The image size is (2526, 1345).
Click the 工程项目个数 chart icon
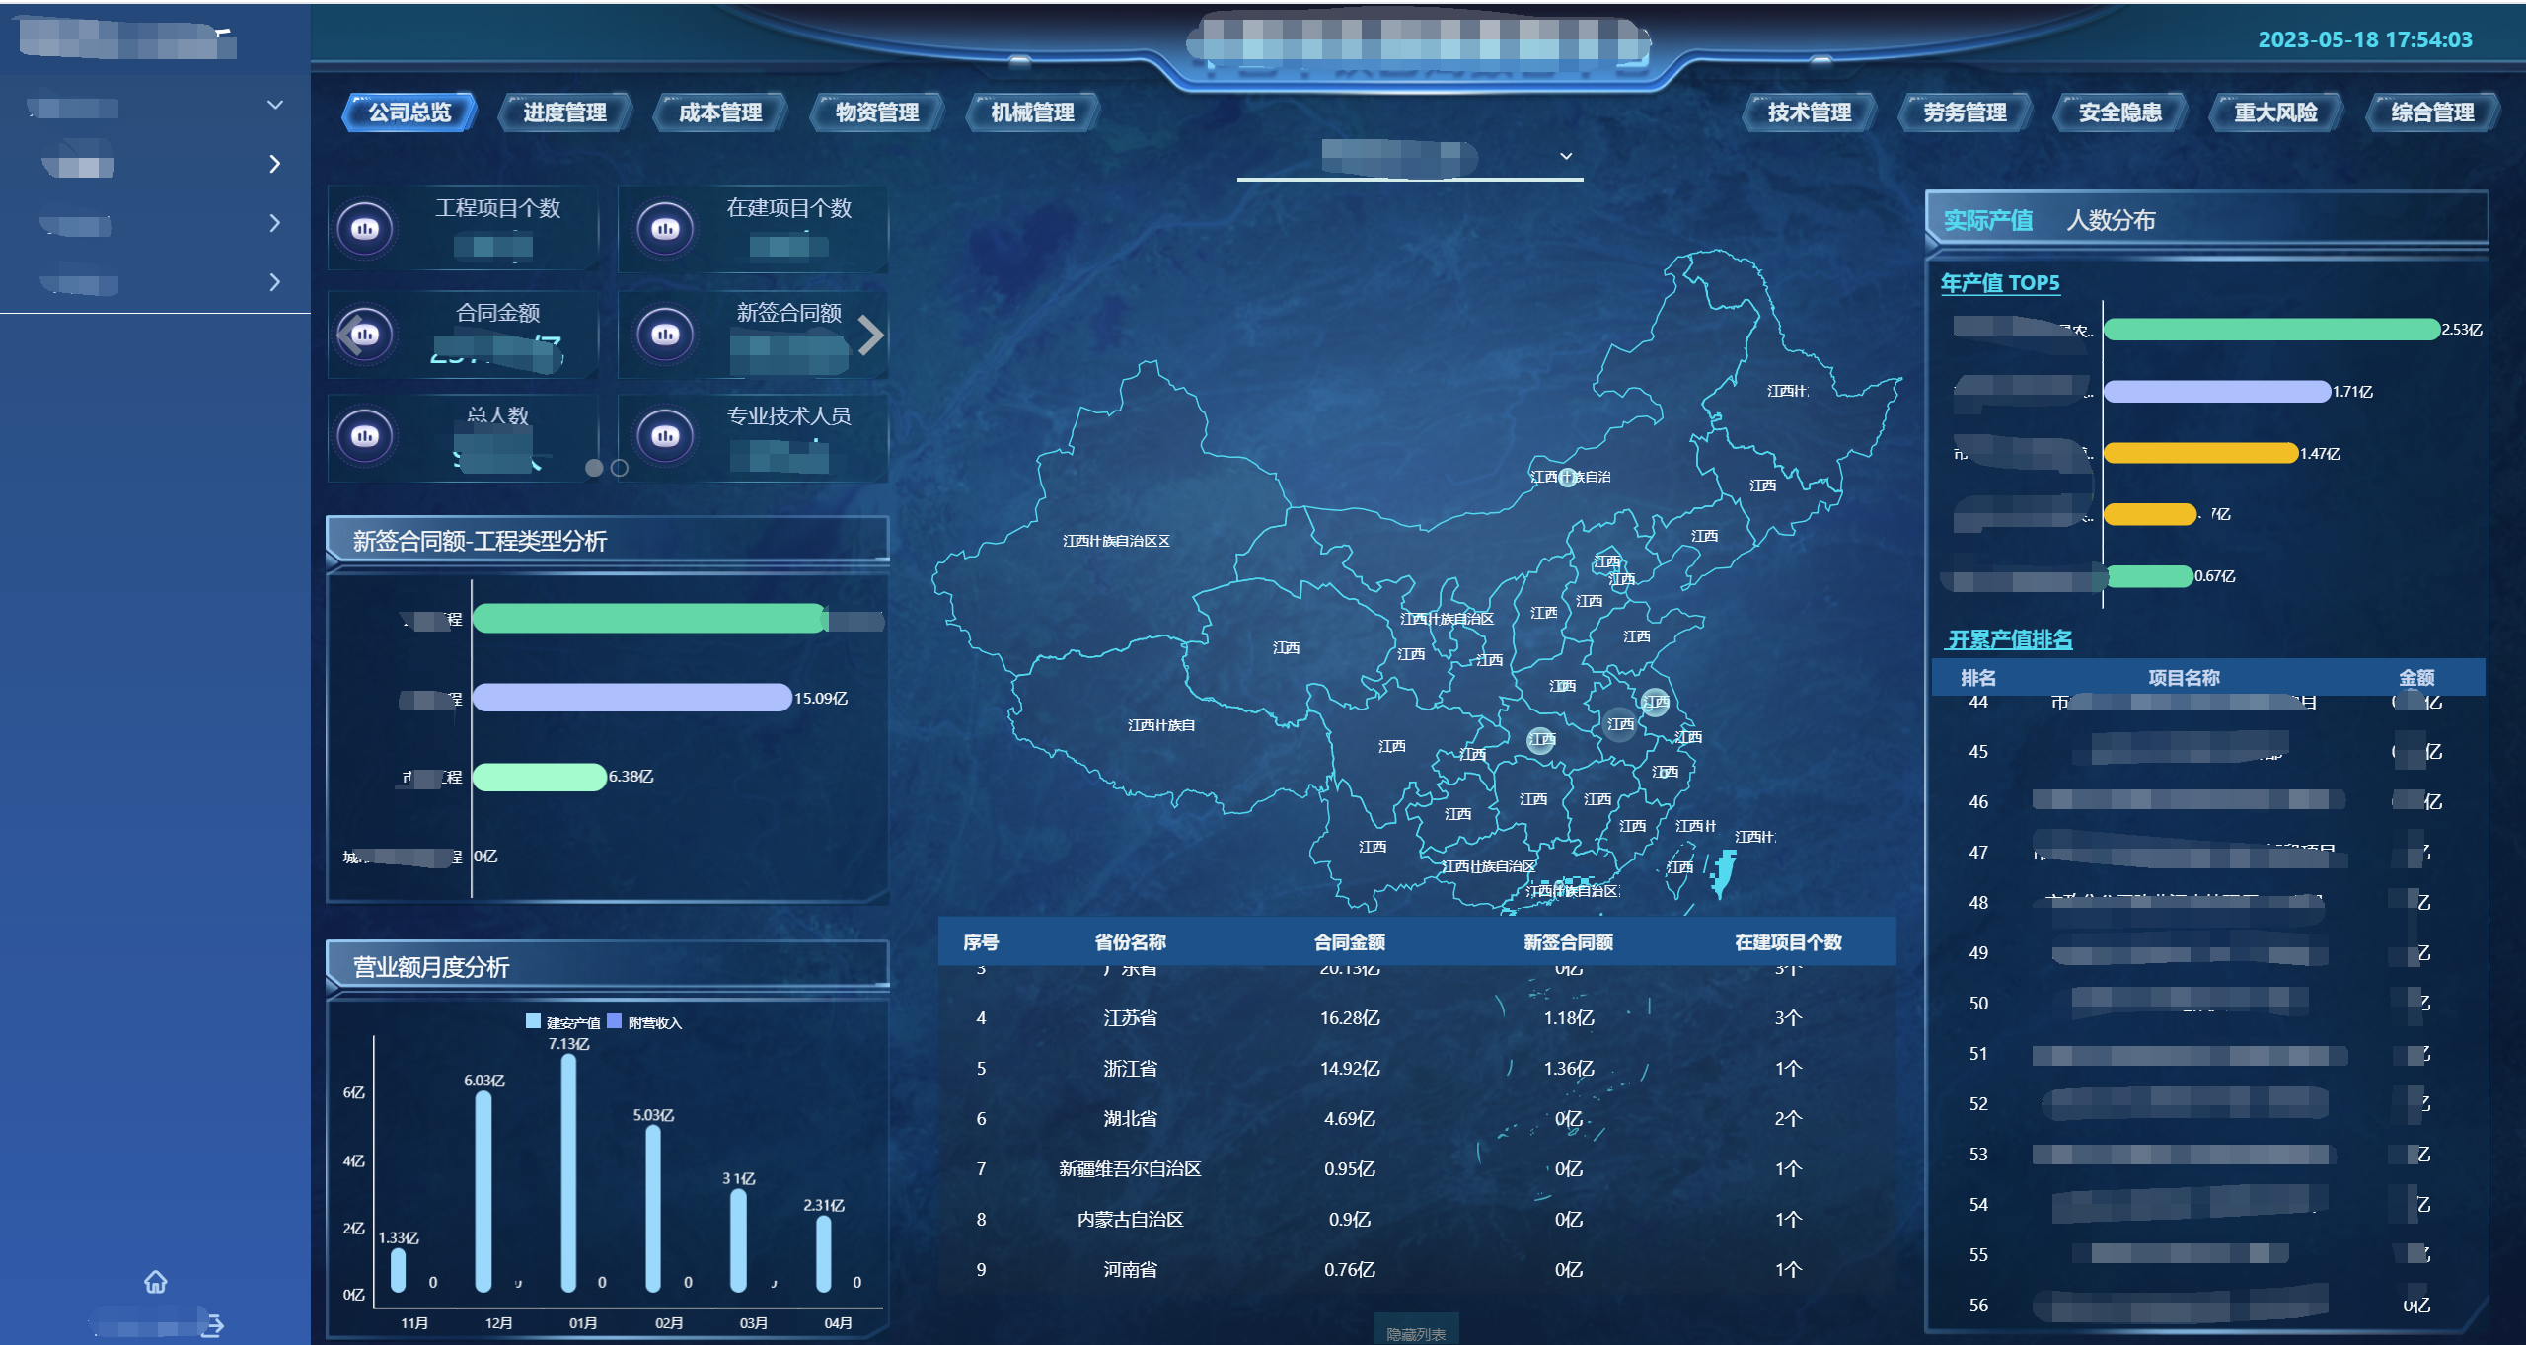pyautogui.click(x=365, y=229)
